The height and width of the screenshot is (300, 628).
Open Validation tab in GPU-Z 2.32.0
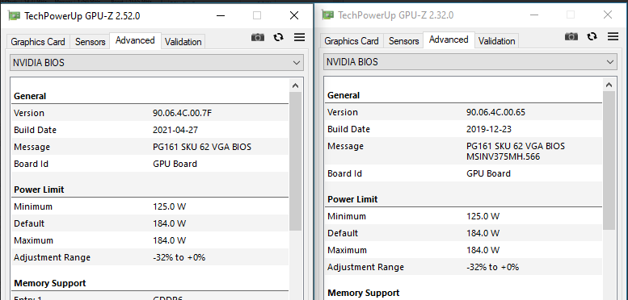[x=496, y=41]
